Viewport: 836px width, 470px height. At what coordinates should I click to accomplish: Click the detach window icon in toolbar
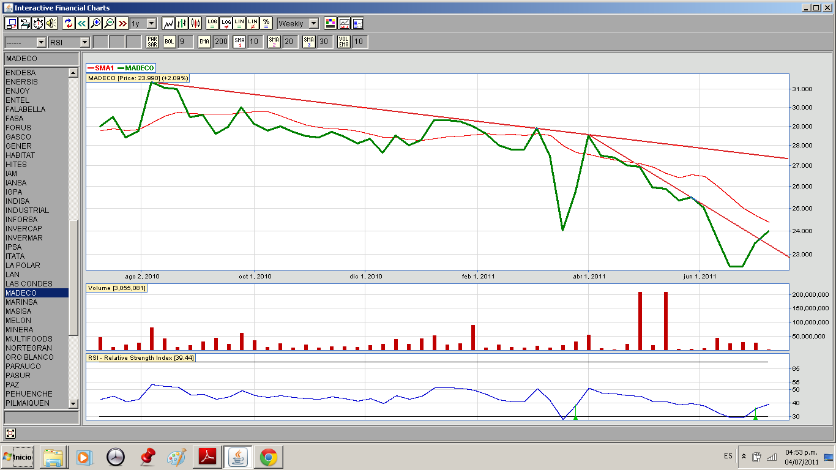11,23
